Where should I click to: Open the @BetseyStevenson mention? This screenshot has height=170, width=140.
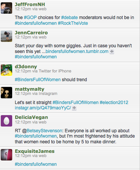pyautogui.click(x=42, y=131)
